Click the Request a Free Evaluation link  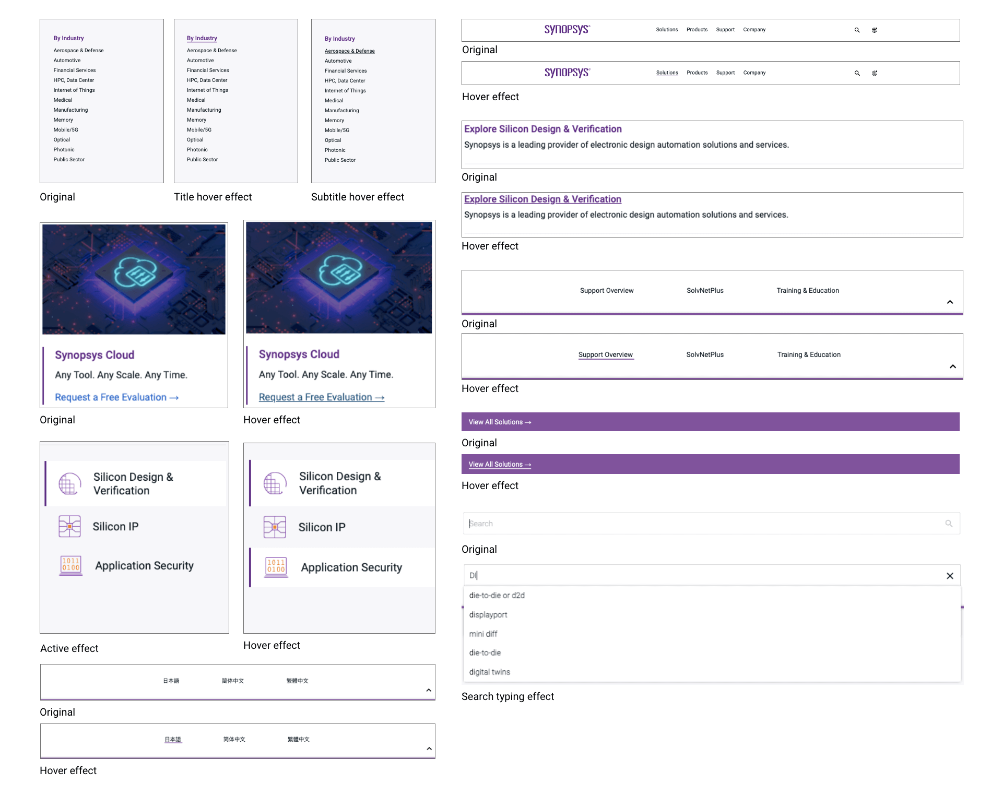click(116, 397)
